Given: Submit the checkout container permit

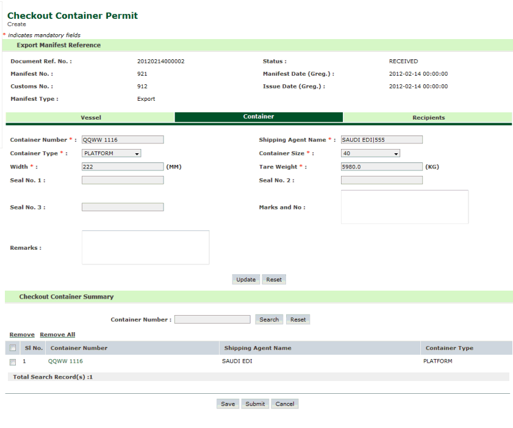Looking at the screenshot, I should pos(255,404).
